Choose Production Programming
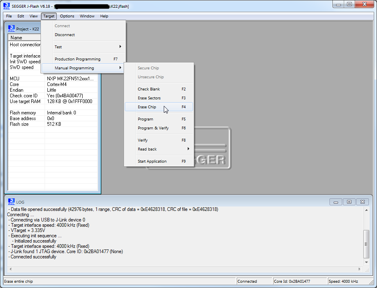The image size is (377, 288). point(84,59)
